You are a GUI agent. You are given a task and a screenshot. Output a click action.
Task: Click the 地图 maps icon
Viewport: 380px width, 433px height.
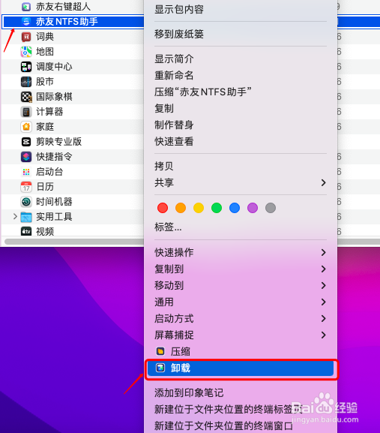point(26,52)
